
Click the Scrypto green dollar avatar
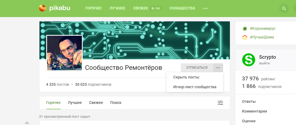coord(249,60)
